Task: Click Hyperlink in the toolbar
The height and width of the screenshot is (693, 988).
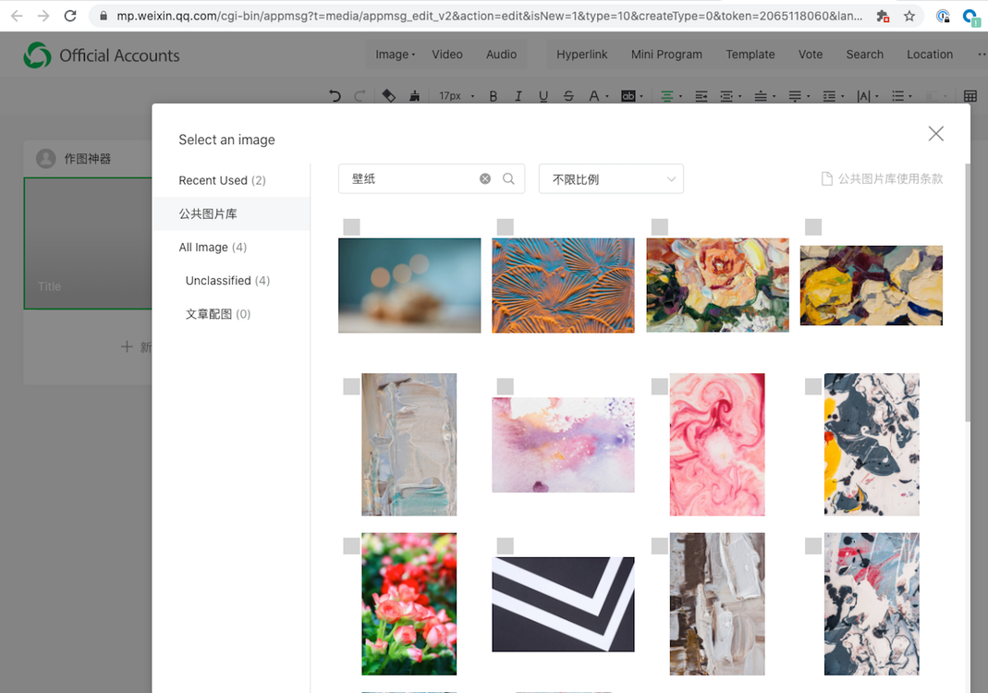Action: [581, 55]
